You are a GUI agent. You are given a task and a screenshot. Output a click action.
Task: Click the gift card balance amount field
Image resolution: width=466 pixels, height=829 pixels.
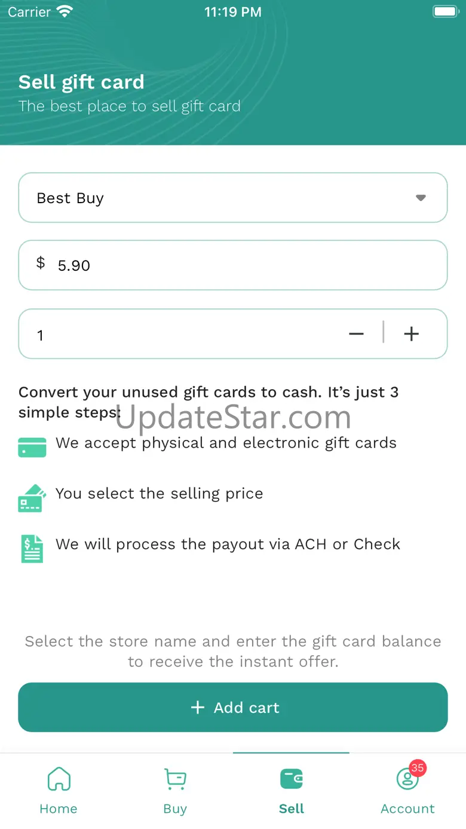click(239, 265)
